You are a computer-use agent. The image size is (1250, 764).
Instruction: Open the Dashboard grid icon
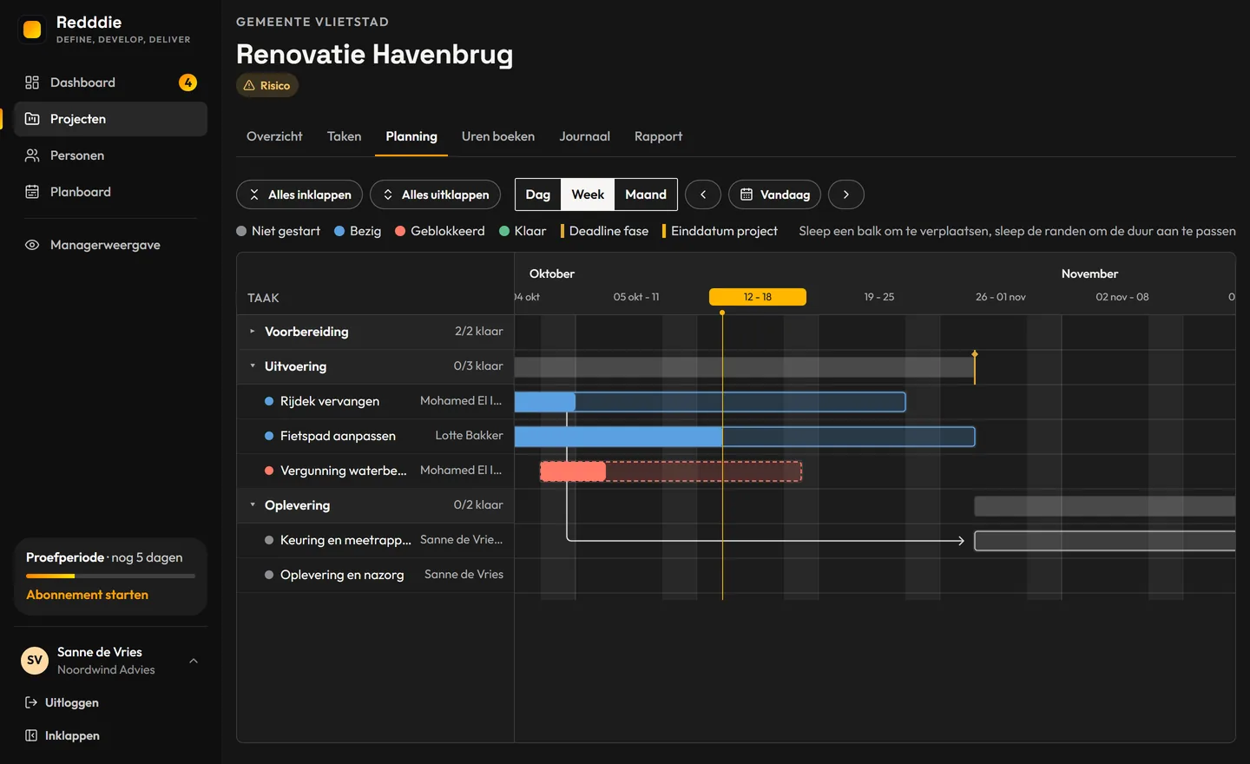point(32,82)
